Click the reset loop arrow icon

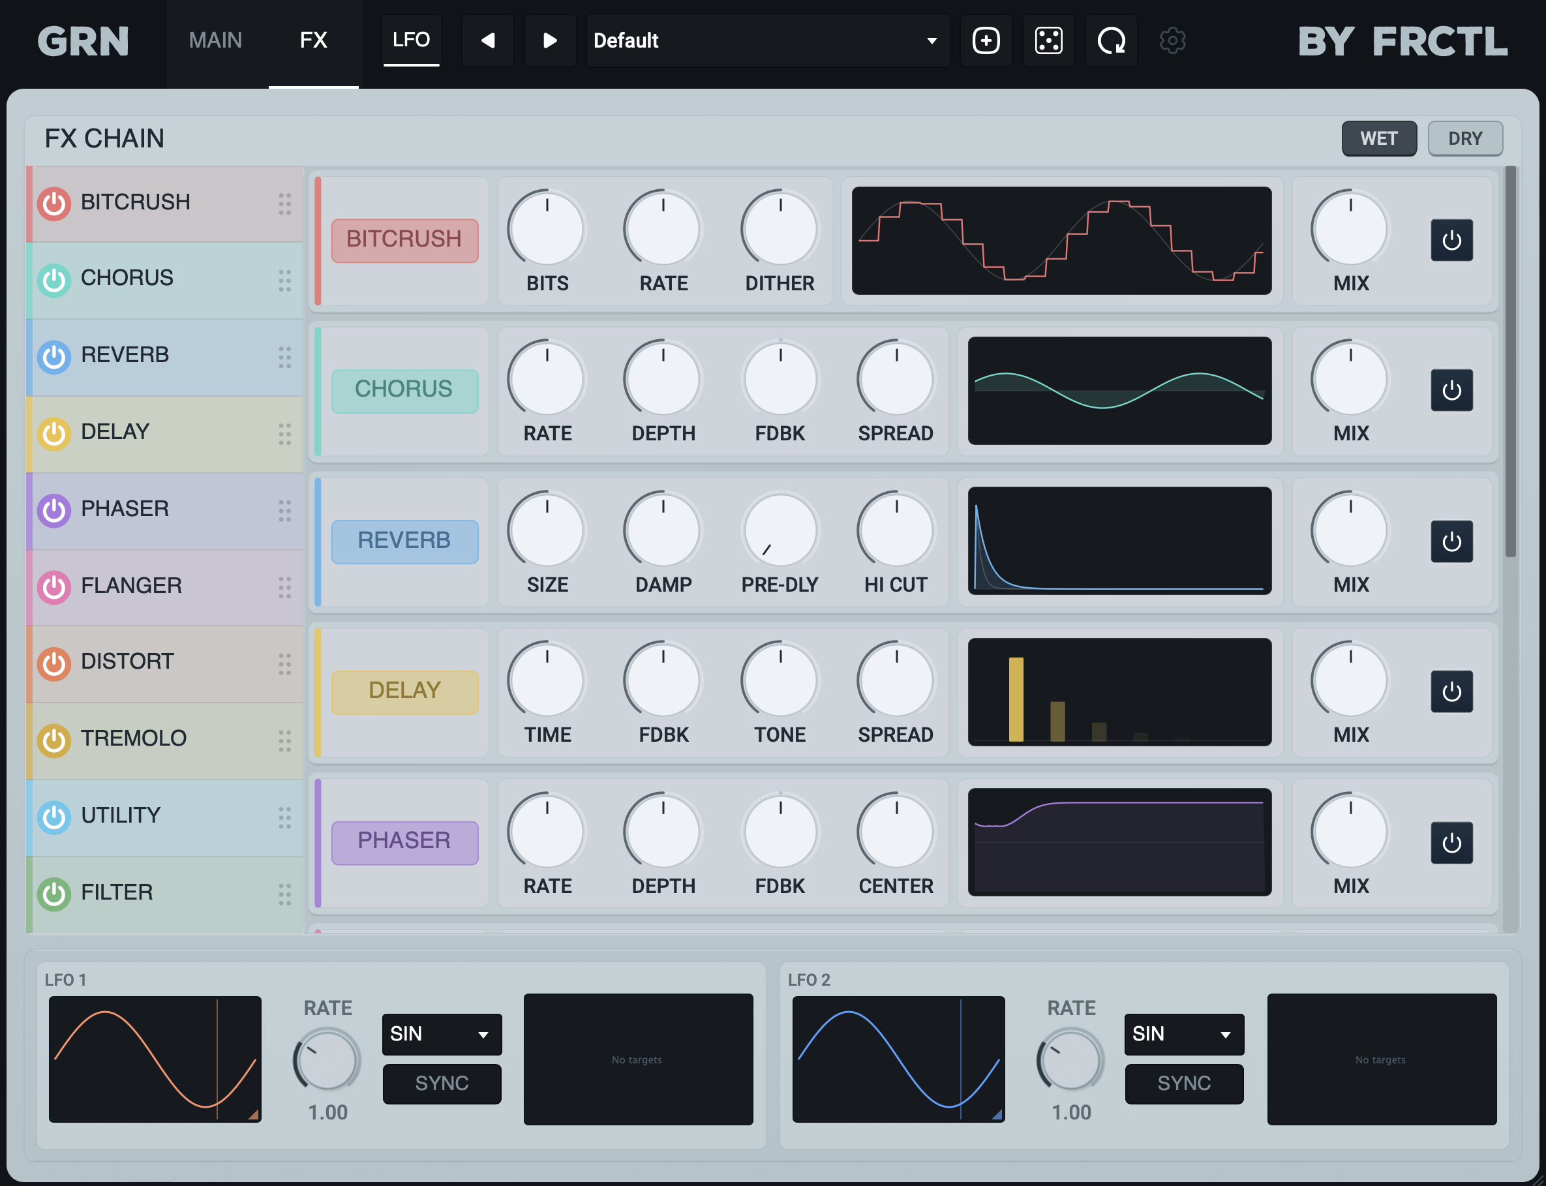[1111, 40]
